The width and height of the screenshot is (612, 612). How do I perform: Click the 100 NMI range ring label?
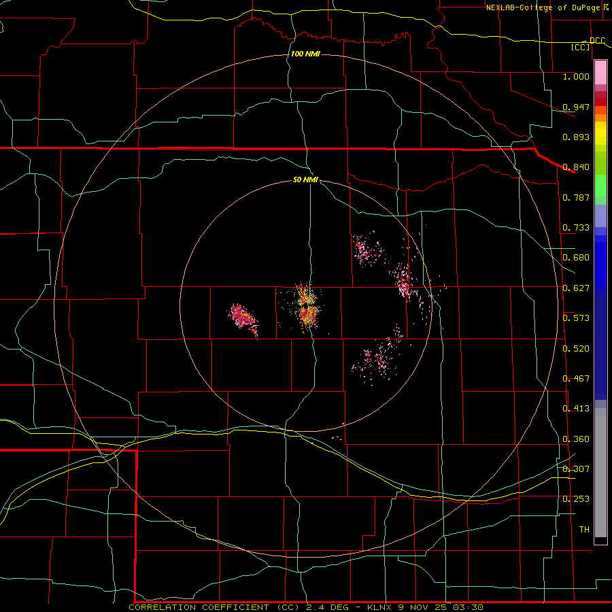(x=305, y=54)
